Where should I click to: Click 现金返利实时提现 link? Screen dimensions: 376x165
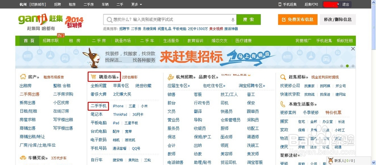coord(325,77)
